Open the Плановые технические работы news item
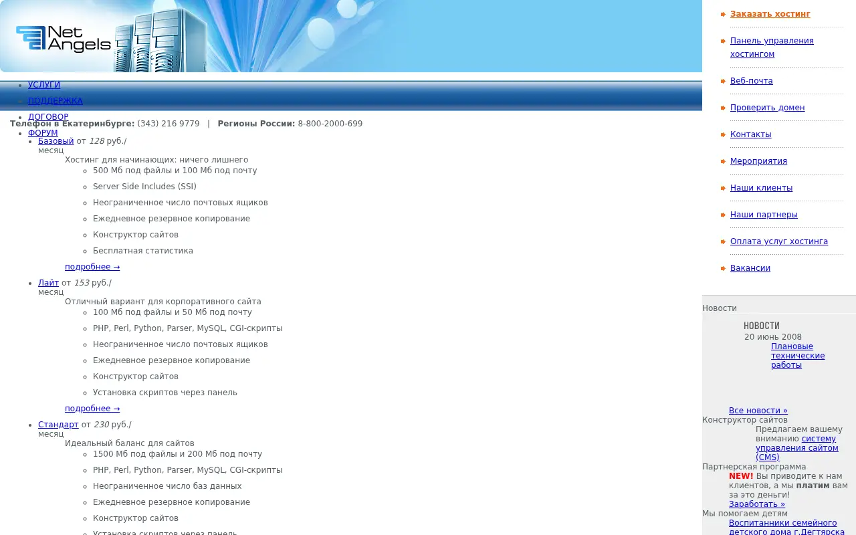 [798, 356]
